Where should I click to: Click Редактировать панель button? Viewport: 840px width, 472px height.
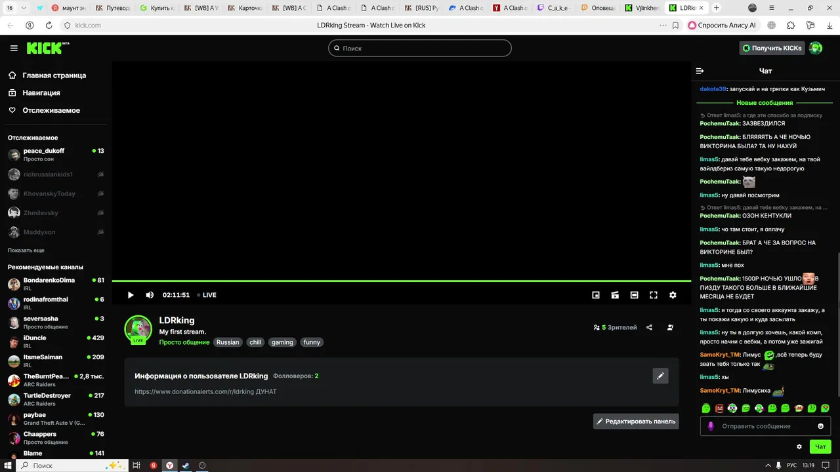click(636, 422)
